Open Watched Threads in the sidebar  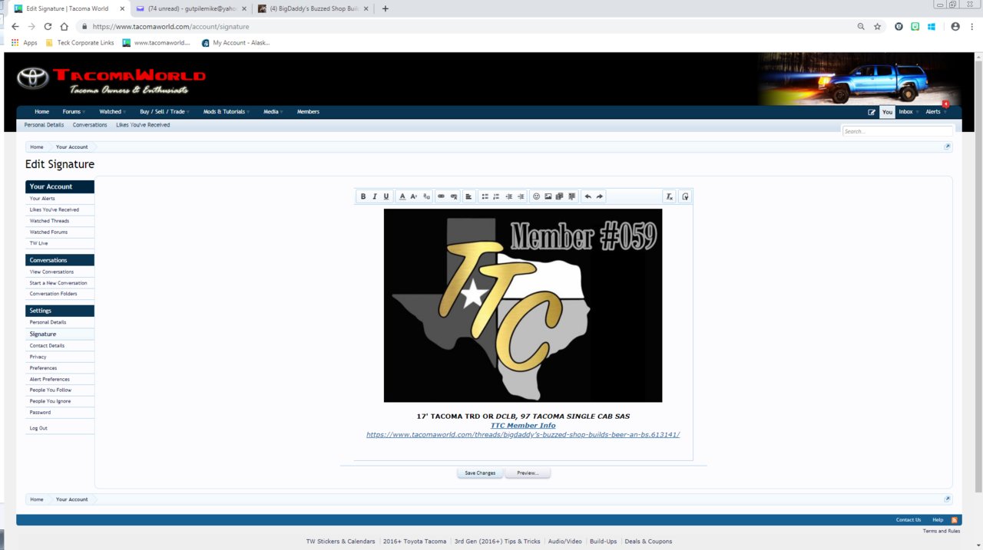[49, 221]
